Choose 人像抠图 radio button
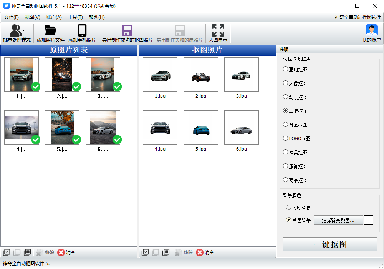This screenshot has height=269, width=384. [x=285, y=83]
